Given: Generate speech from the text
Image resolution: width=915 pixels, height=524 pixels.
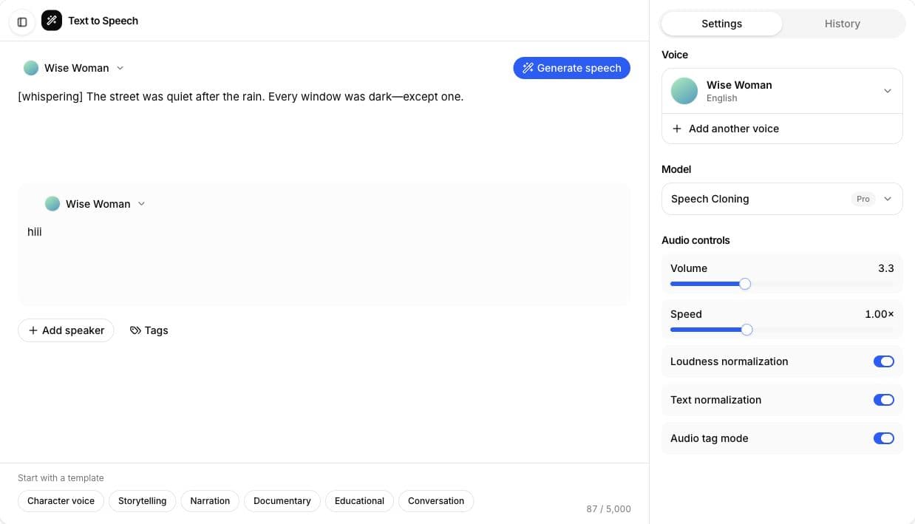Looking at the screenshot, I should coord(572,68).
